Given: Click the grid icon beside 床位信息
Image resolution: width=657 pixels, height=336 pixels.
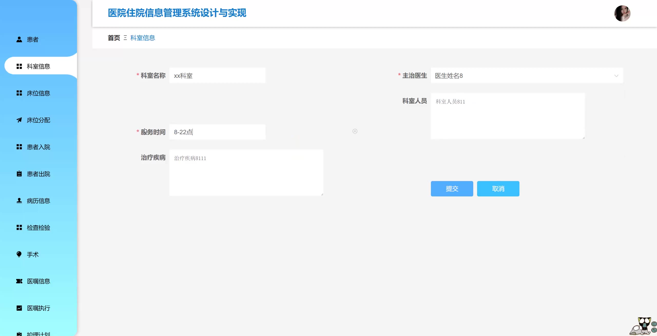Looking at the screenshot, I should click(19, 93).
